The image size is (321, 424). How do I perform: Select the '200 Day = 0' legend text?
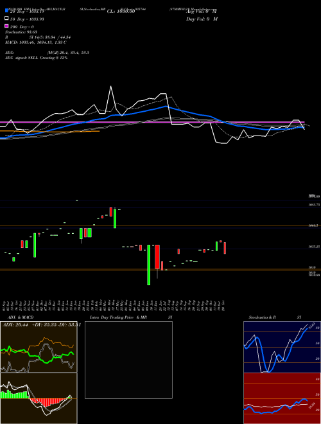coord(22,27)
